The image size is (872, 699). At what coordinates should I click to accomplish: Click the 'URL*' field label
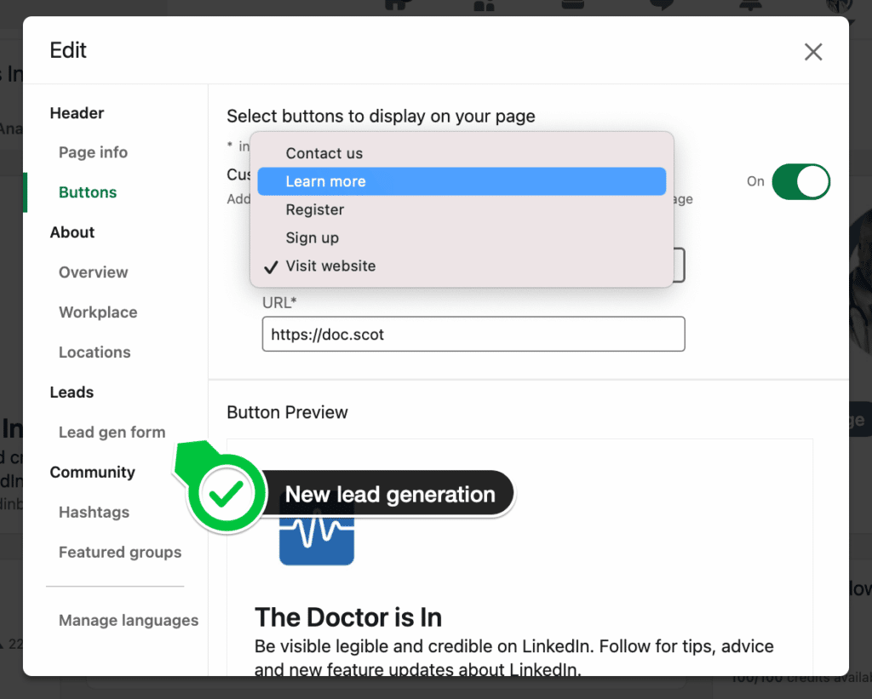pyautogui.click(x=279, y=302)
